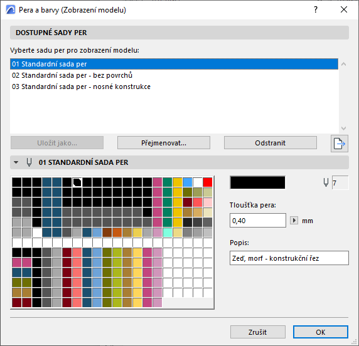Collapse the 01 STANDARDNÍ SADA PER section

point(16,162)
